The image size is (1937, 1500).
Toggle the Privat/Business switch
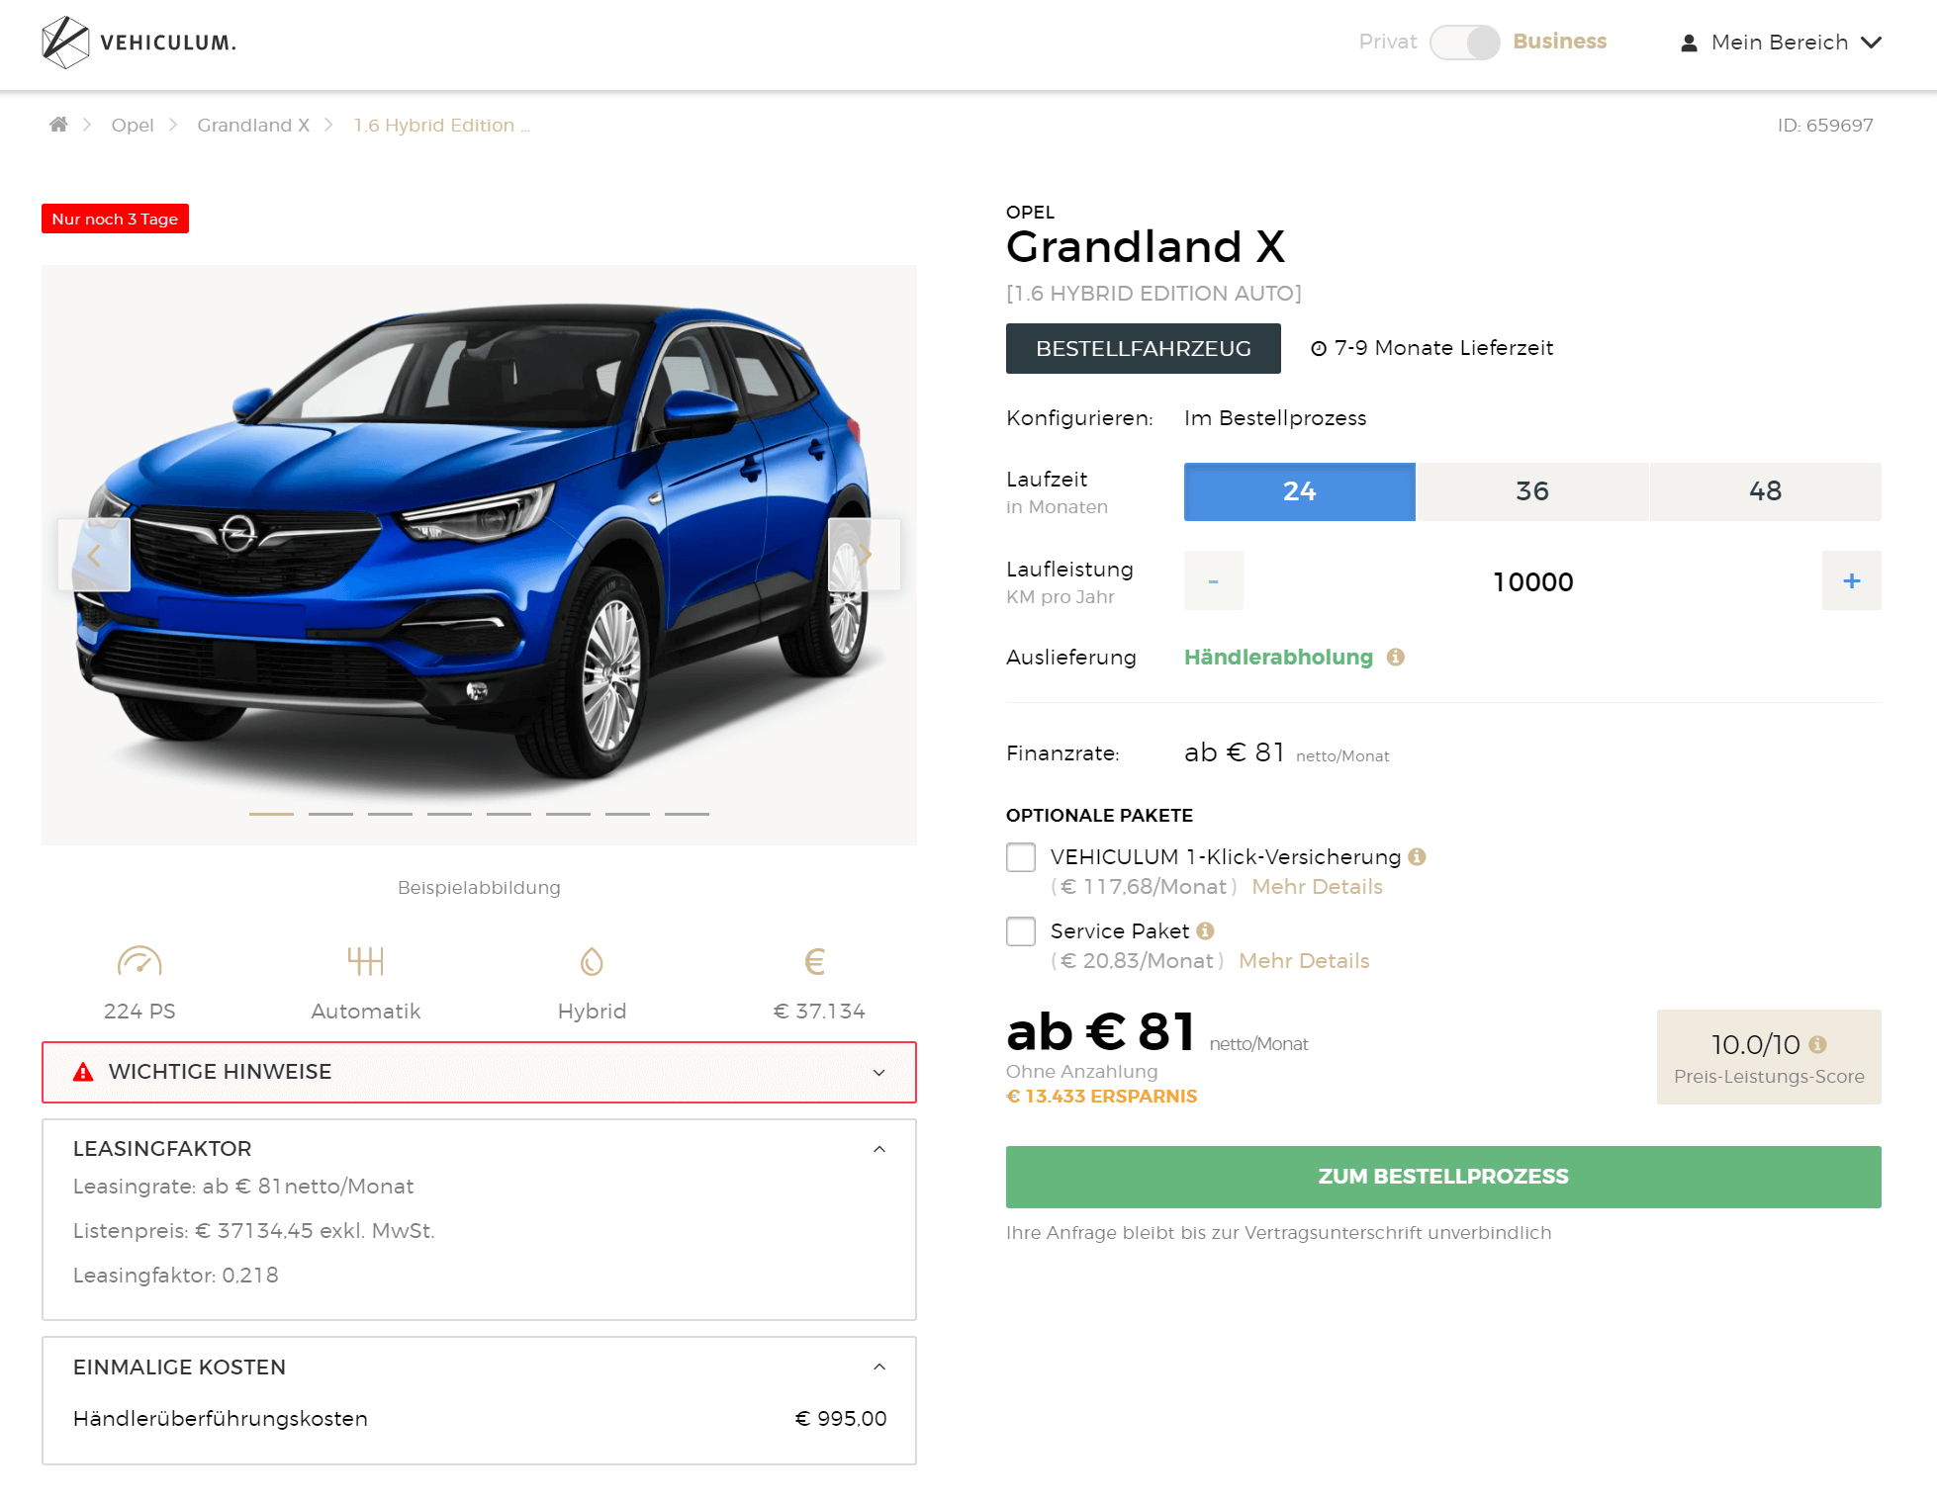pos(1465,43)
